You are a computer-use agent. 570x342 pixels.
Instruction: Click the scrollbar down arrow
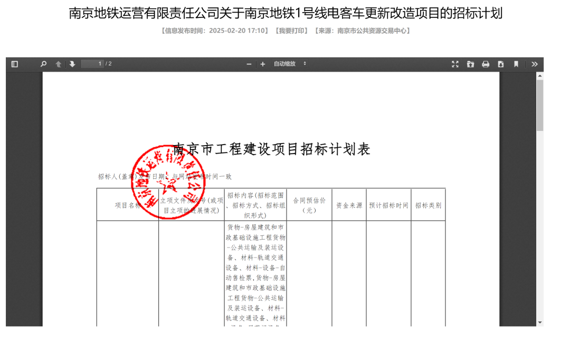tap(540, 322)
